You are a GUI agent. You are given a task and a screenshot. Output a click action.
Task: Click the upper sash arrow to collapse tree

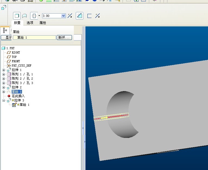pos(83,128)
